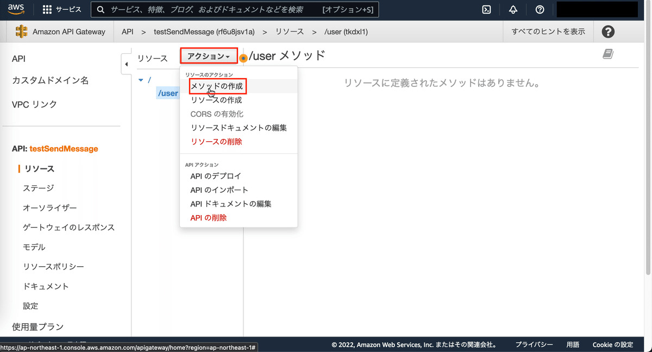
Task: Select CORS の有効化 menu entry
Action: tap(217, 114)
